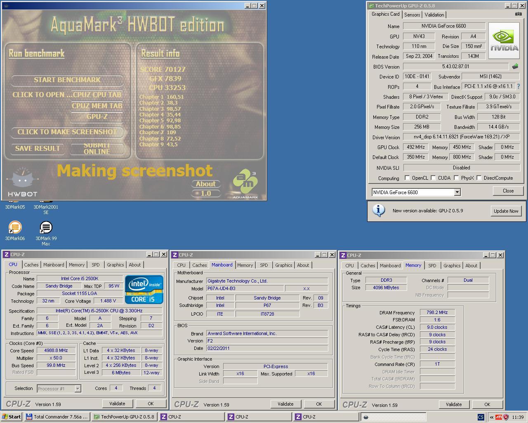Switch to the Sensors tab in GPU-Z
This screenshot has height=423, width=528.
(412, 14)
